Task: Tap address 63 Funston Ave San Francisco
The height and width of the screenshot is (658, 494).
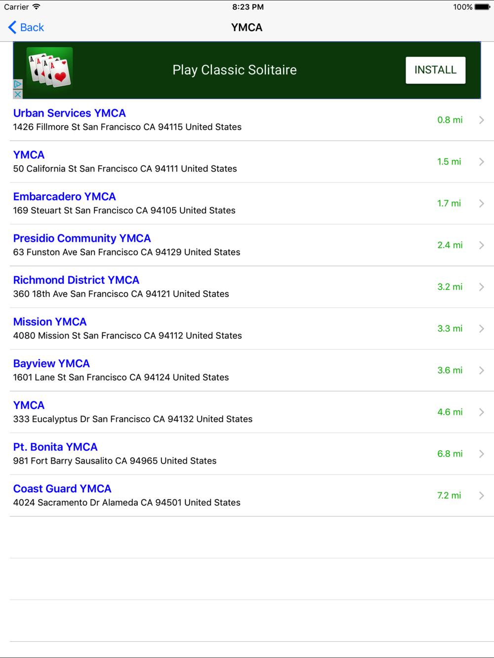Action: click(127, 252)
